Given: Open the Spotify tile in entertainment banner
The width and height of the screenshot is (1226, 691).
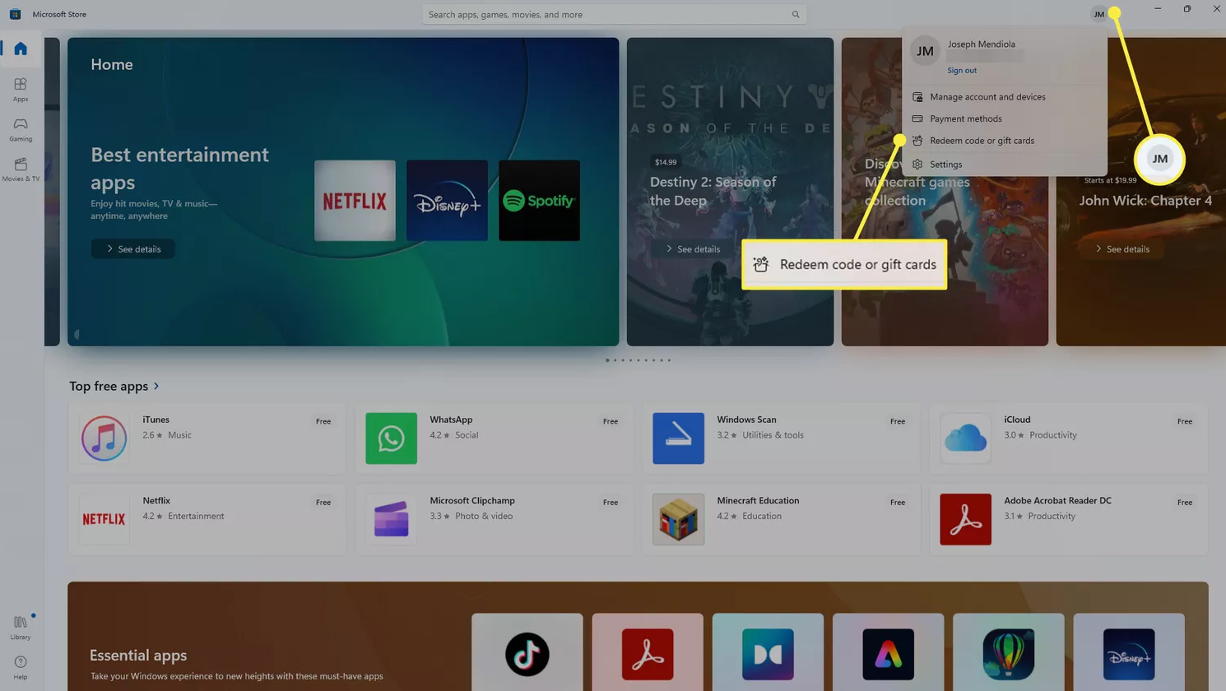Looking at the screenshot, I should 539,201.
